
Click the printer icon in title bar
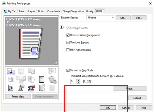tap(4, 3)
